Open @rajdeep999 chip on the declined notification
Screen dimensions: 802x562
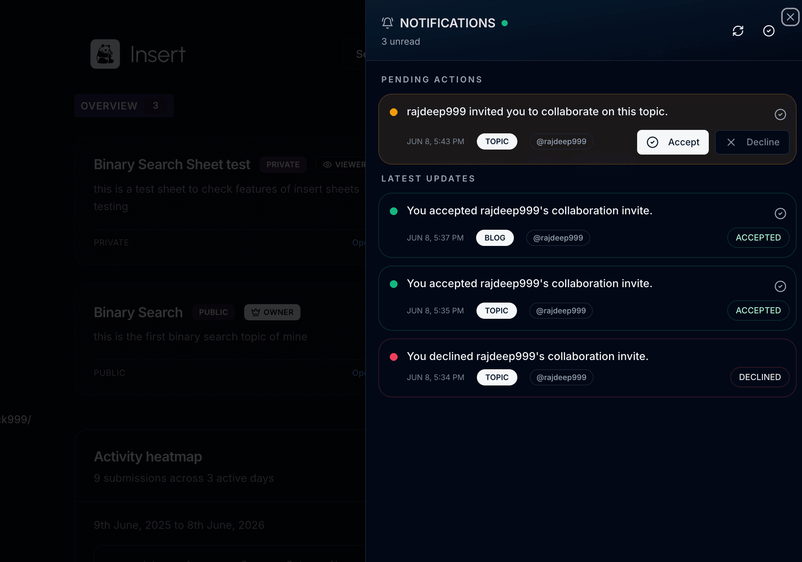(x=561, y=377)
